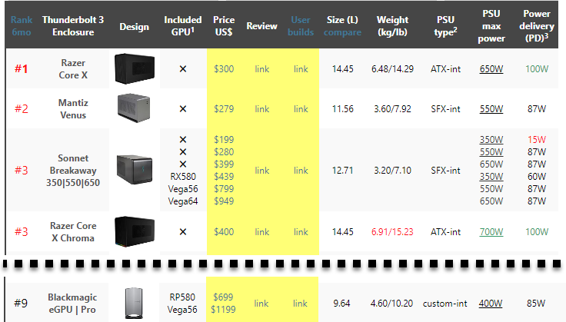Click the X mark in Razer Core X row

(x=183, y=68)
